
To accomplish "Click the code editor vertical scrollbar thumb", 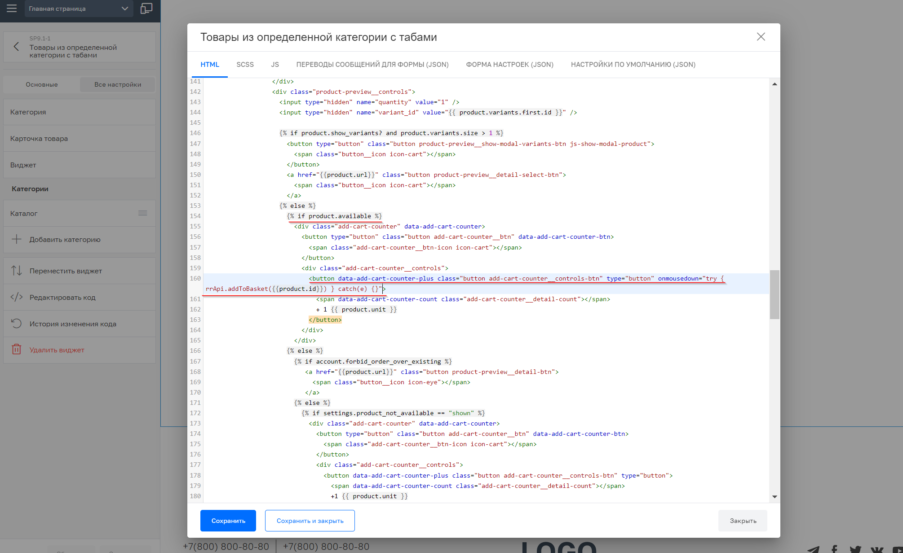I will click(x=774, y=294).
